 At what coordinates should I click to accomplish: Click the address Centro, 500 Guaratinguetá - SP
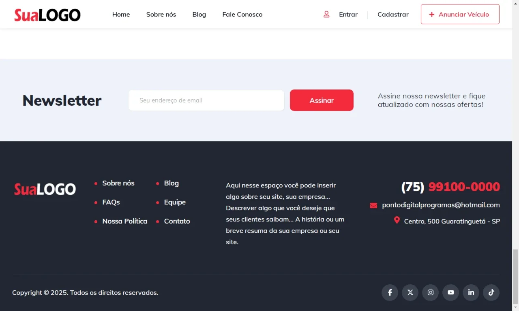(452, 222)
